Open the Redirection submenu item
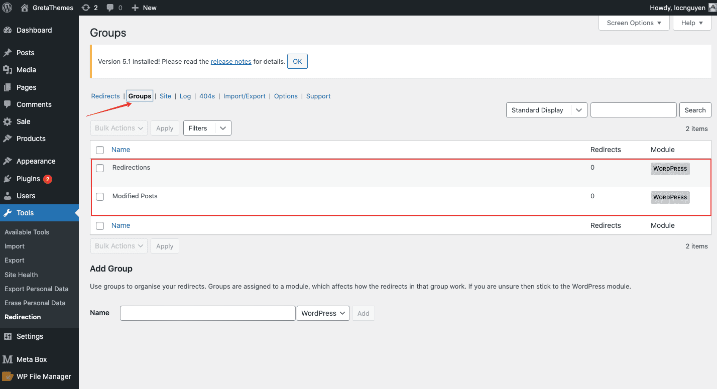This screenshot has width=717, height=389. coord(23,317)
